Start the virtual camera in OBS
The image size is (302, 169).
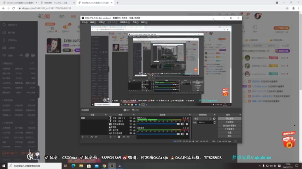[230, 126]
